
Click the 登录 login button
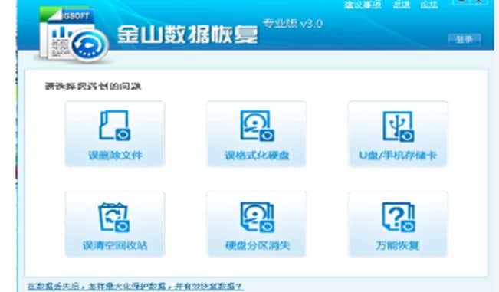[464, 39]
